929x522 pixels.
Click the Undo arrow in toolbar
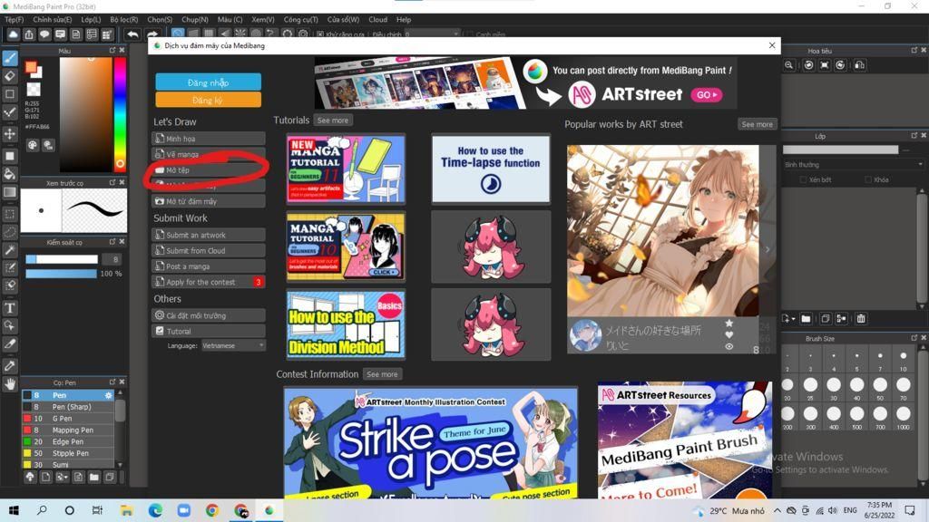point(132,34)
